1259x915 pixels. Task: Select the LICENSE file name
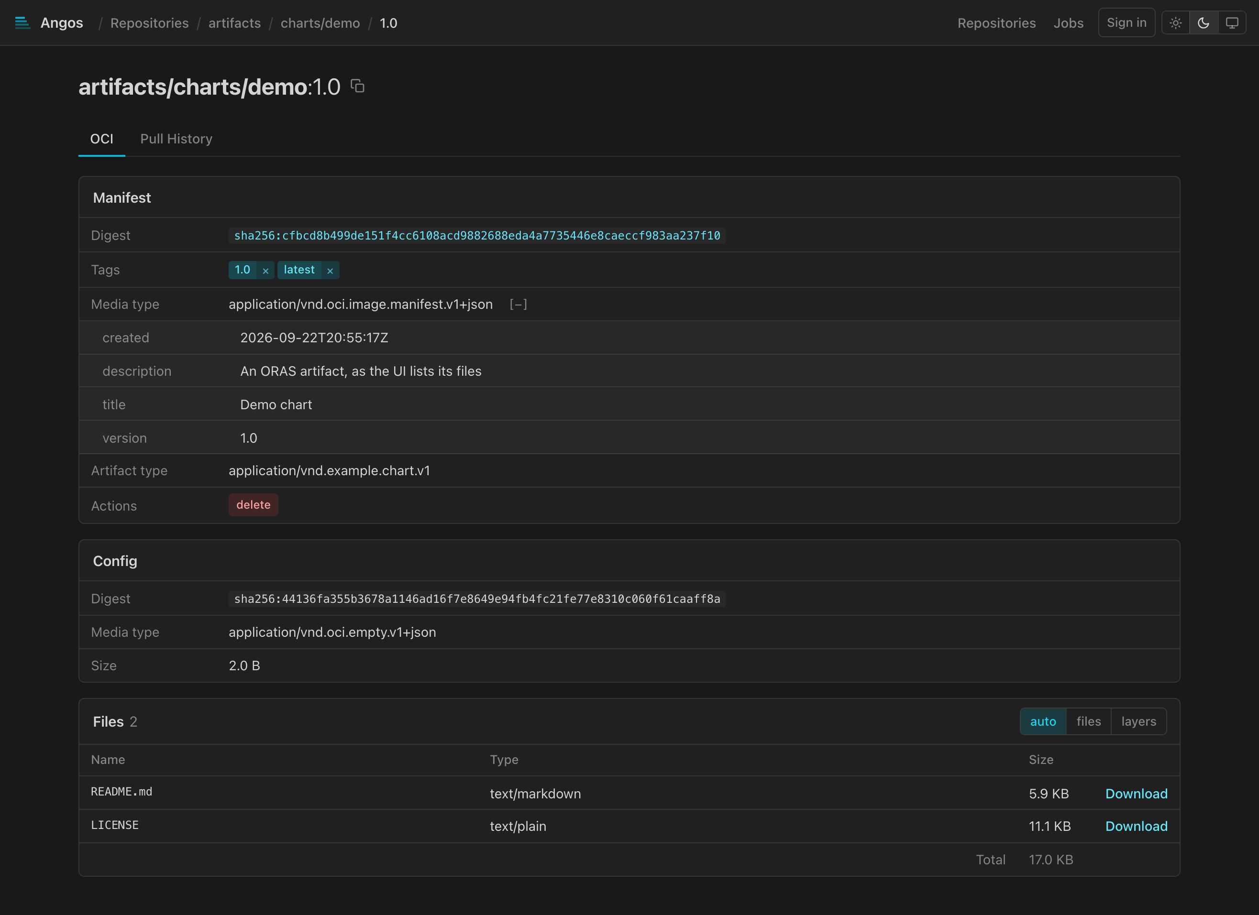click(115, 825)
